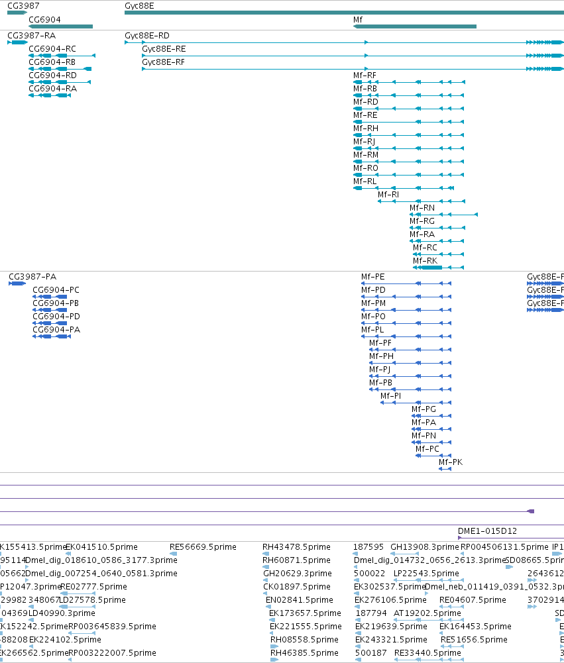The image size is (564, 663).
Task: Select the Mf-RI transcript
Action: point(422,201)
